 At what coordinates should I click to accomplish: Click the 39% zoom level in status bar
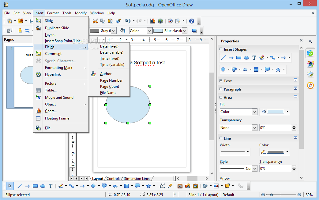(x=309, y=195)
